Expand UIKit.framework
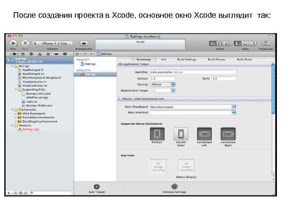This screenshot has height=213, width=284. pos(16,114)
